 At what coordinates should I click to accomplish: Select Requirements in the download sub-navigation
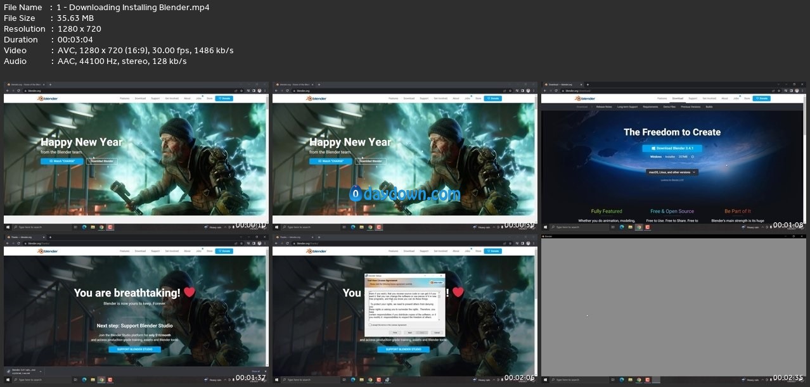(x=651, y=107)
